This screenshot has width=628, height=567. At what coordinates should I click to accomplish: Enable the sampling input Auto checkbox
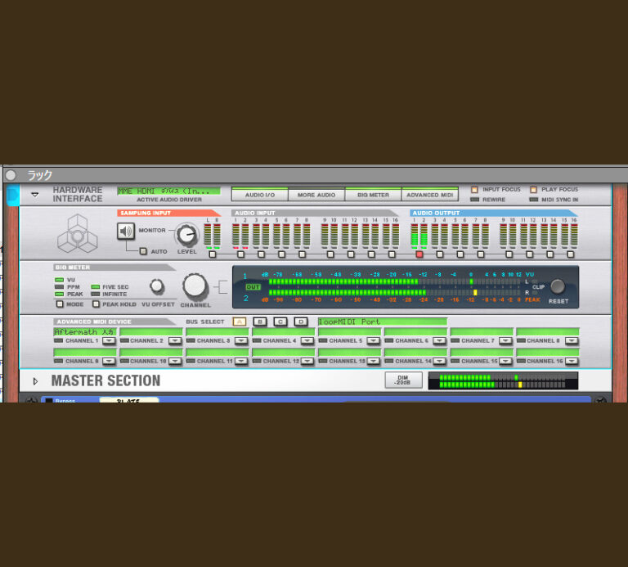point(143,251)
